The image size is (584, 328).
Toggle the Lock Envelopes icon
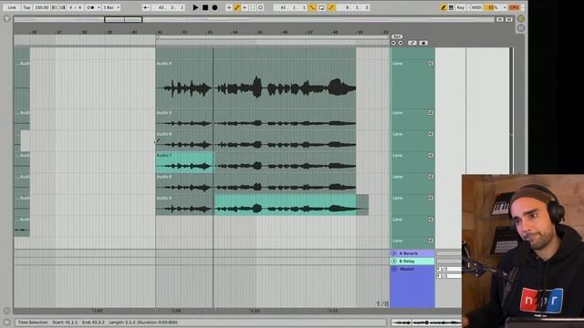pyautogui.click(x=423, y=43)
